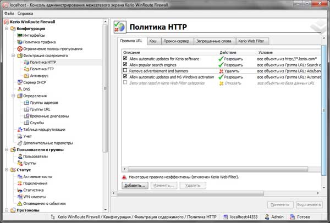Uncheck Allow automatic updates for Kerio software
Screen dimensions: 330x223
click(125, 58)
